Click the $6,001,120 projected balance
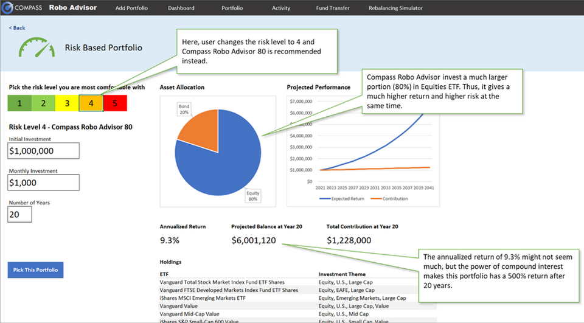Screen dimensions: 584x323 254,240
